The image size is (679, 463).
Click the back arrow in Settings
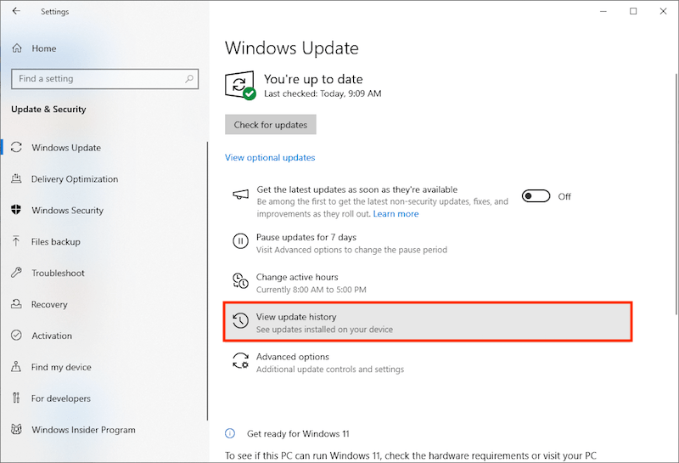16,11
